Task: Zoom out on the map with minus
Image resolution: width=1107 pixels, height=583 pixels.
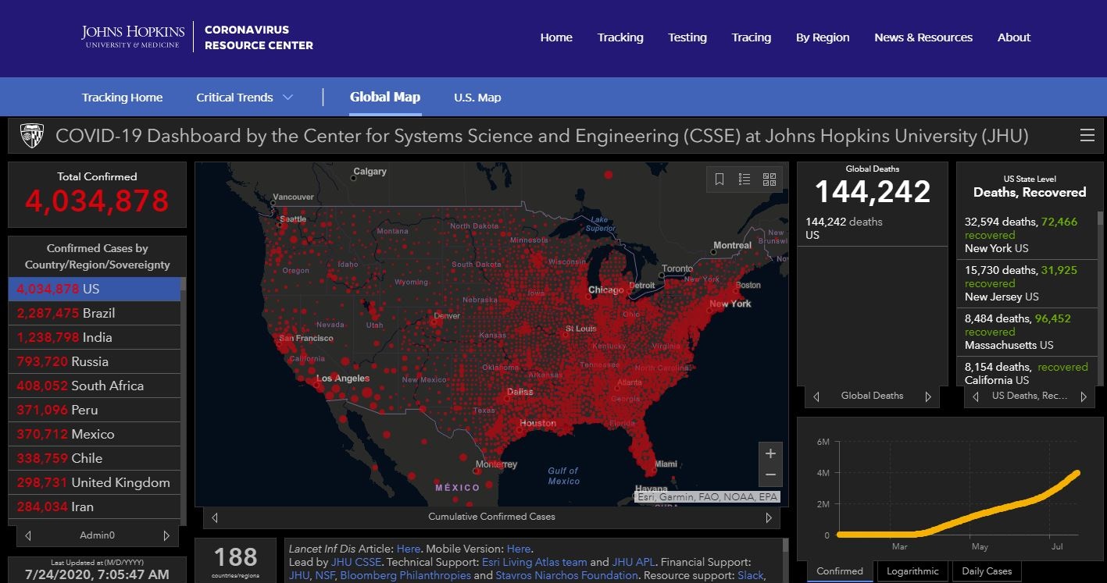Action: click(770, 475)
